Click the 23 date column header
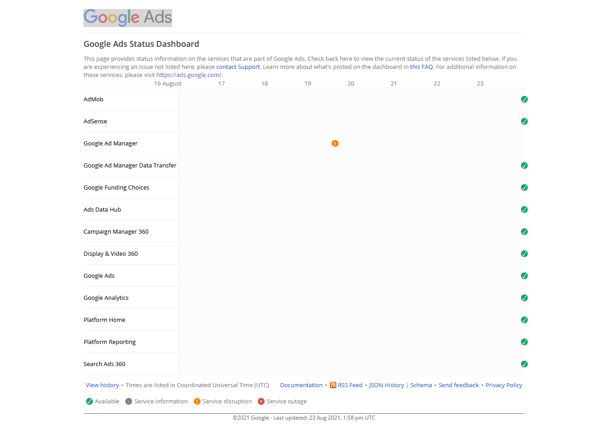The width and height of the screenshot is (608, 425). click(480, 84)
